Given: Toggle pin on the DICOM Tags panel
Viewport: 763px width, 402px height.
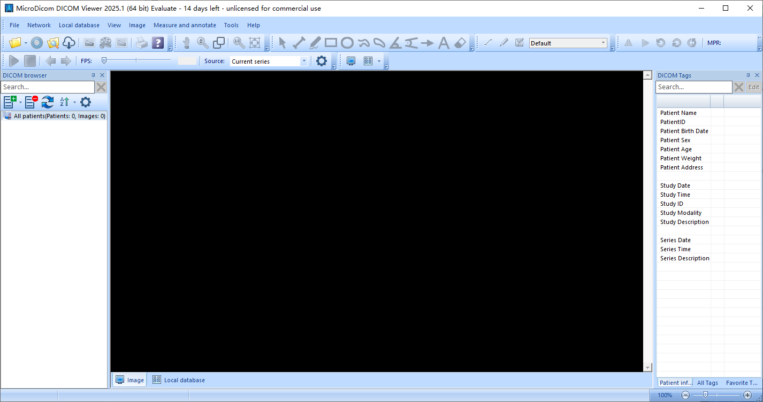Looking at the screenshot, I should pyautogui.click(x=748, y=75).
